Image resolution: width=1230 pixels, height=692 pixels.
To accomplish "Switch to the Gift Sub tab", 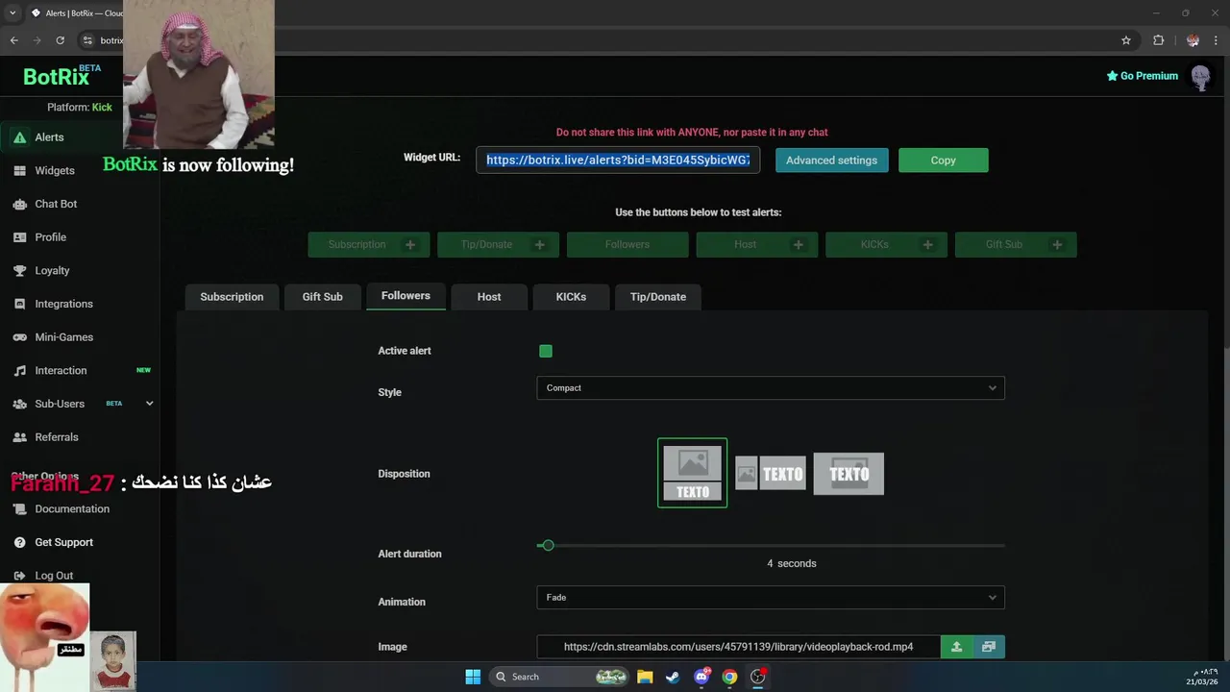I will pos(322,297).
